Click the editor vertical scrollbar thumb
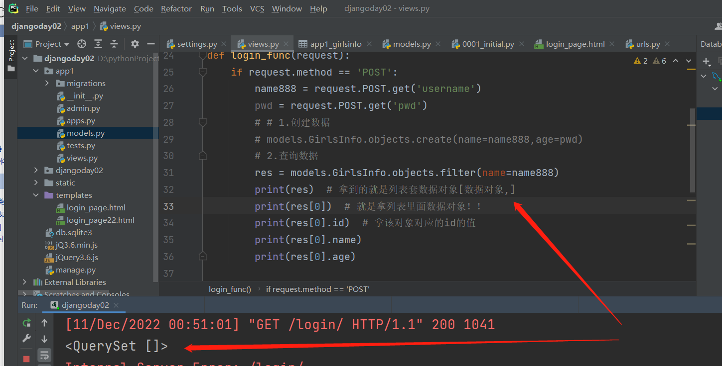722x366 pixels. tap(693, 150)
